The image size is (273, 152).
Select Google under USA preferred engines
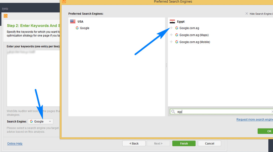84,28
